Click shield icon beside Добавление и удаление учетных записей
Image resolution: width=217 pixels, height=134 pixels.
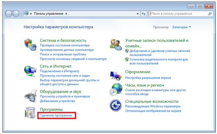pos(127,51)
